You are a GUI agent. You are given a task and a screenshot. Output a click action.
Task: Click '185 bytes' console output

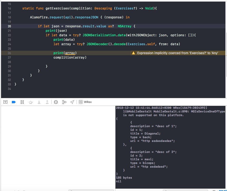124,178
